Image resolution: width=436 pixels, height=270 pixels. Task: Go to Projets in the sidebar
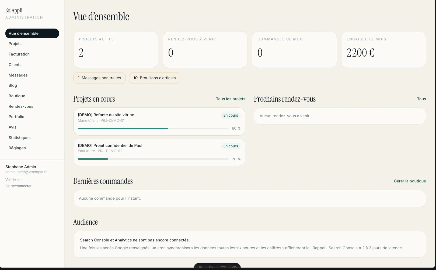(32, 44)
